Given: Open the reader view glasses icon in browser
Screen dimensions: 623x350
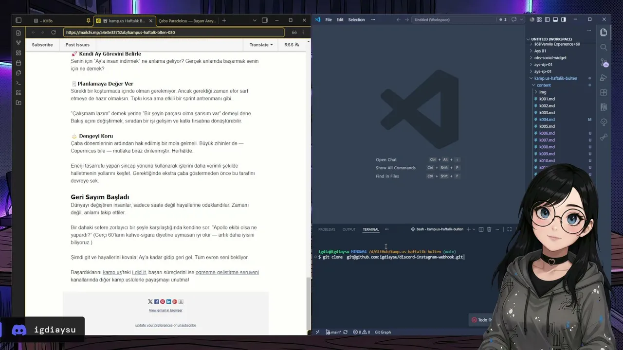Looking at the screenshot, I should 294,33.
